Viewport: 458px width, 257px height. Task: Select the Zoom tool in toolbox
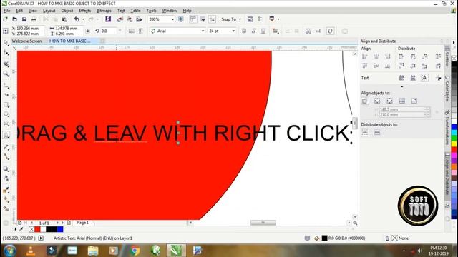tap(6, 74)
